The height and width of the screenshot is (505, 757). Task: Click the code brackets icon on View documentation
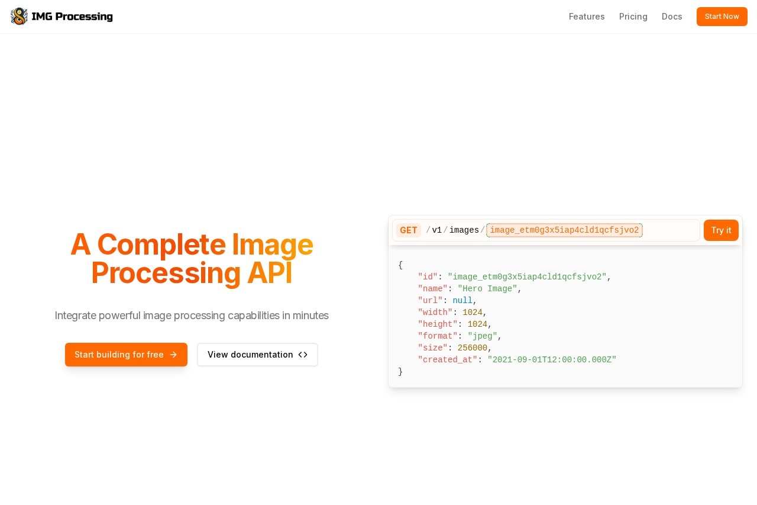pyautogui.click(x=303, y=355)
